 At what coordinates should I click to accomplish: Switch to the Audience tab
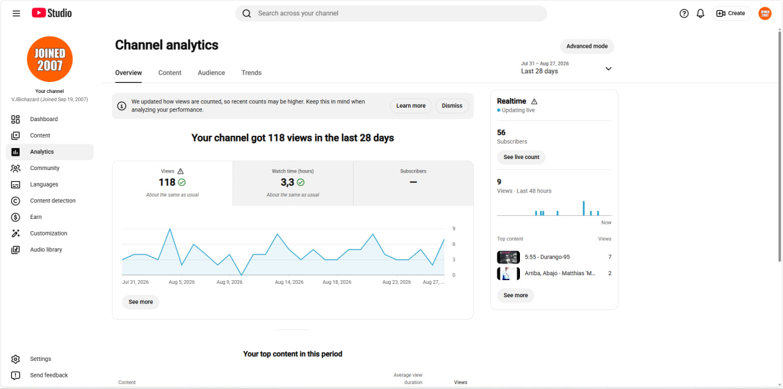(211, 73)
